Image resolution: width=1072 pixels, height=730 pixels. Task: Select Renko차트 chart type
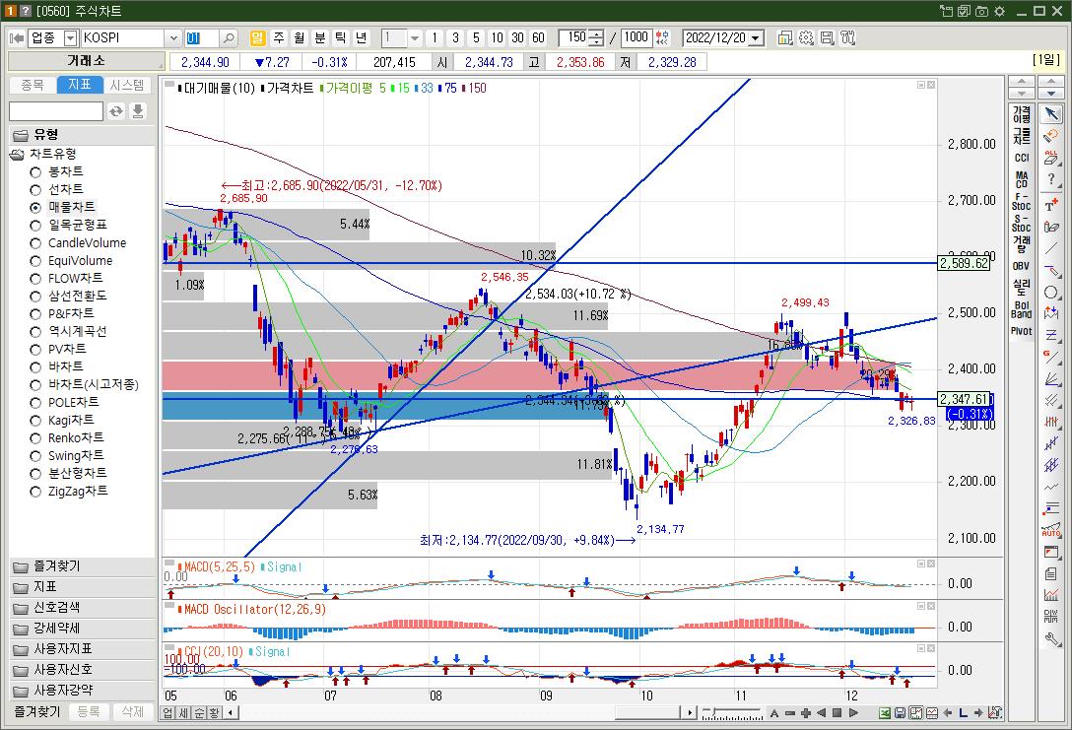coord(67,438)
